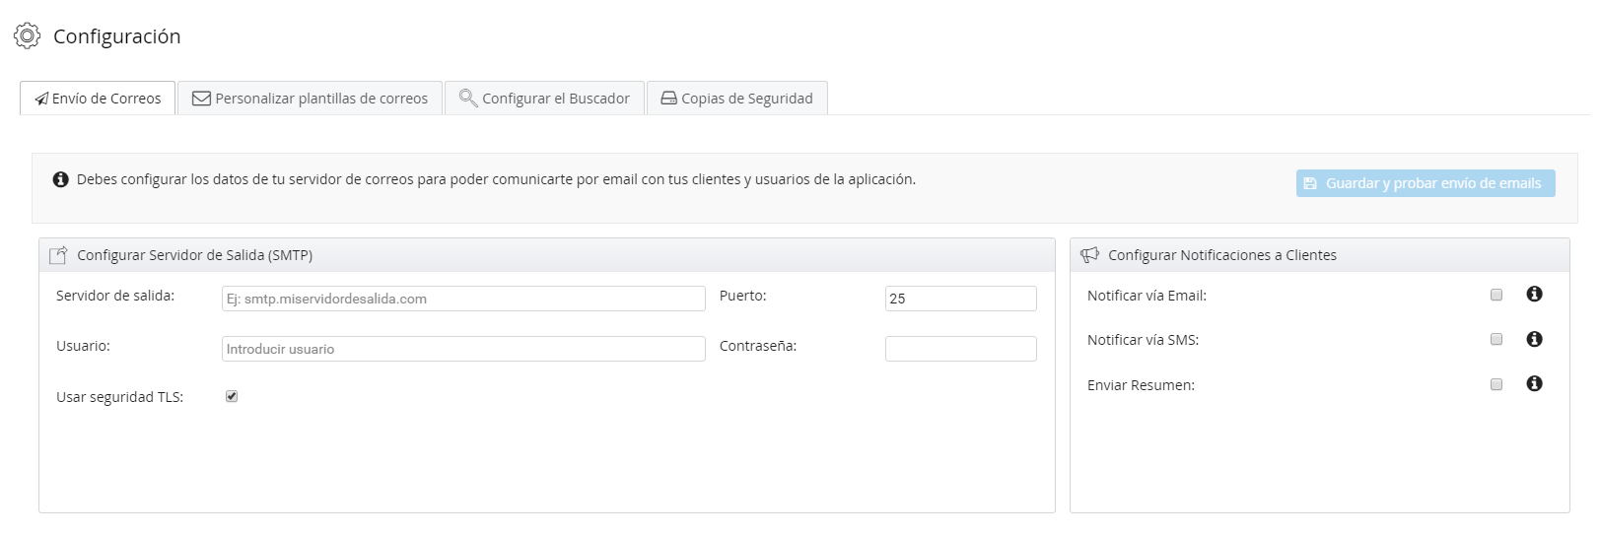This screenshot has height=535, width=1599.
Task: Click the Configuración gear icon
Action: [27, 36]
